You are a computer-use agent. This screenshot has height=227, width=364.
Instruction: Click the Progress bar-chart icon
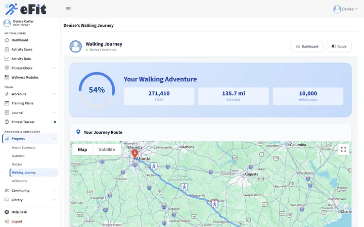(x=7, y=139)
